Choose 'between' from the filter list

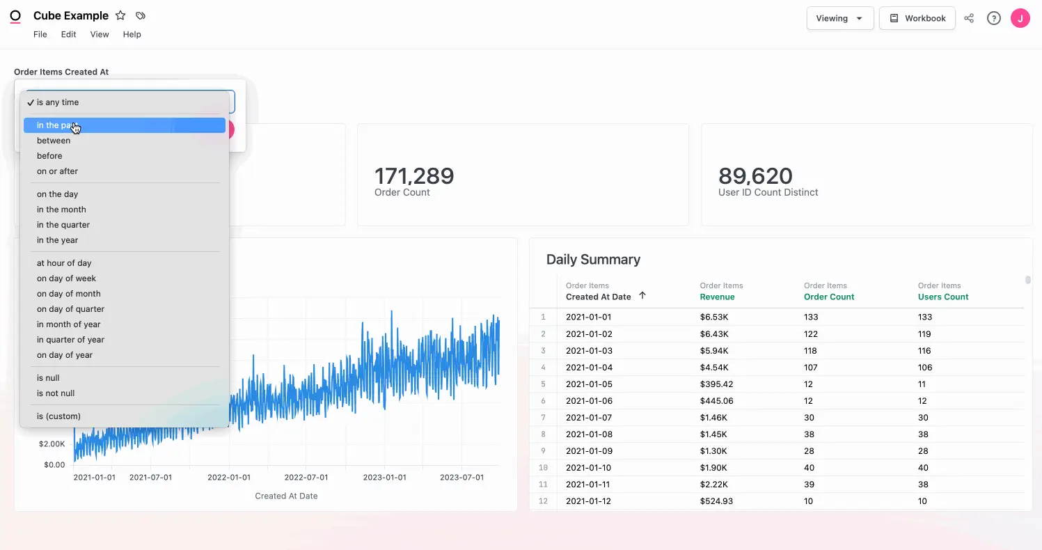click(x=54, y=141)
